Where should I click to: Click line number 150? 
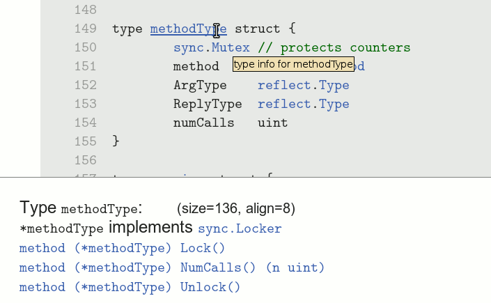pos(84,48)
